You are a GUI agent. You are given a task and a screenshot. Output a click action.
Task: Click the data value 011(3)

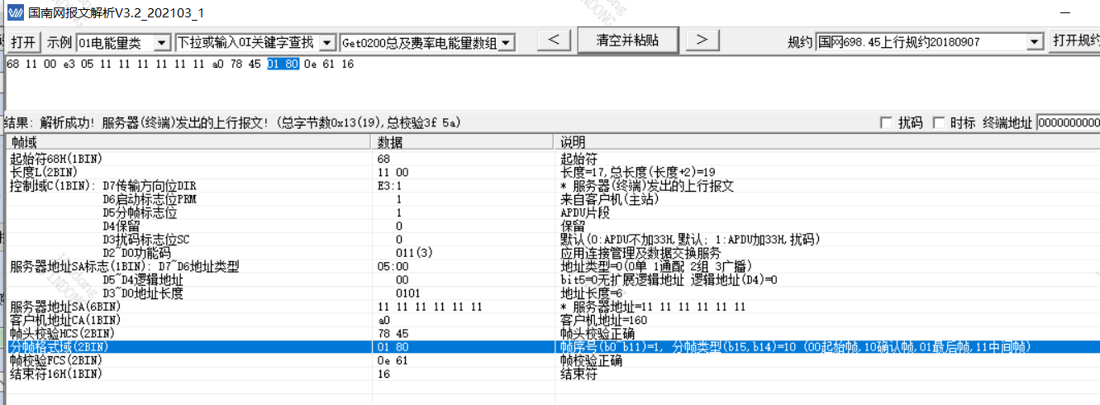click(x=414, y=252)
